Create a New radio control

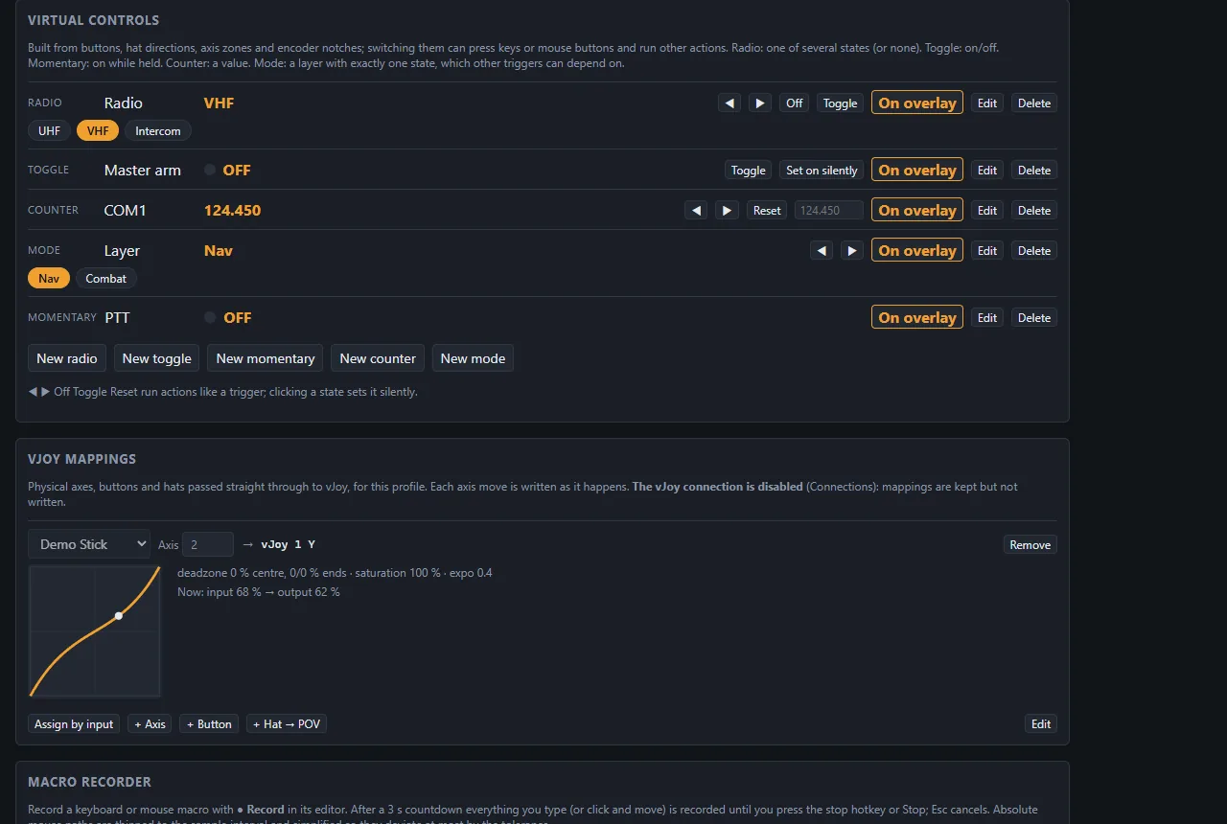67,357
